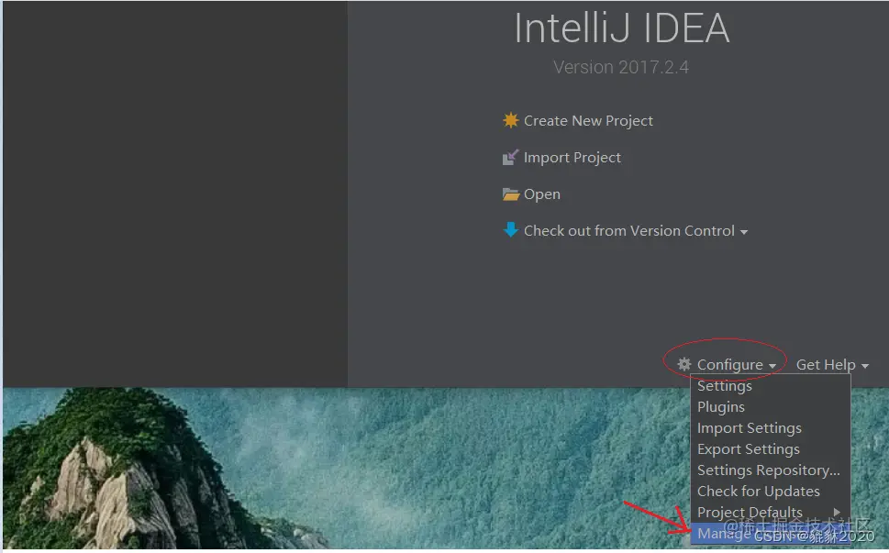Choose Export Settings menu entry

point(749,449)
